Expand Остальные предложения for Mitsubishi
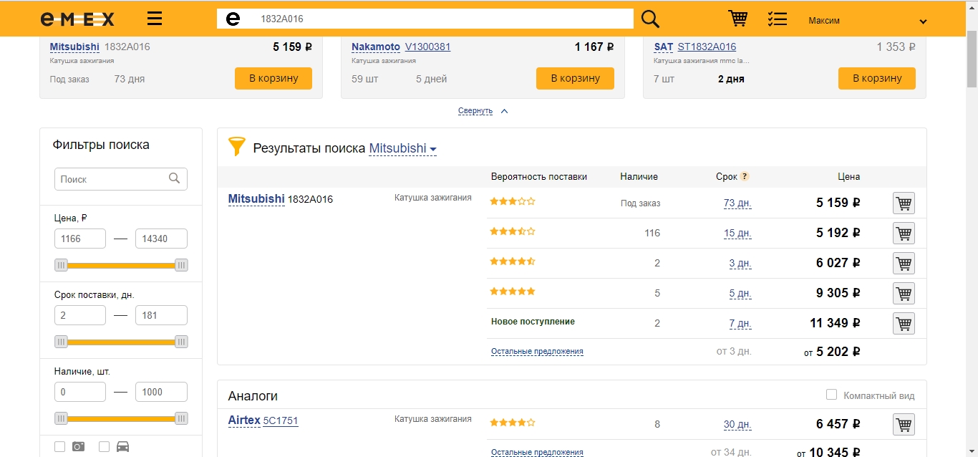The height and width of the screenshot is (457, 978). (x=537, y=352)
